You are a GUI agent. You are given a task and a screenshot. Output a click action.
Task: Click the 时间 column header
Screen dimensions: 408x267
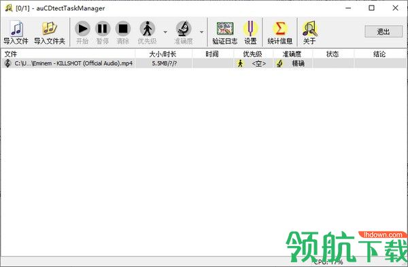coord(212,54)
